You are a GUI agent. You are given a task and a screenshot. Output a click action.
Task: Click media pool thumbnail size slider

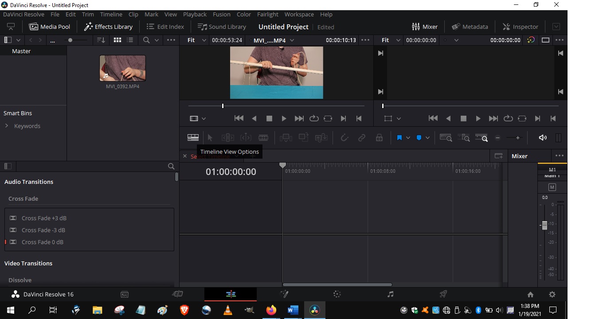point(70,40)
